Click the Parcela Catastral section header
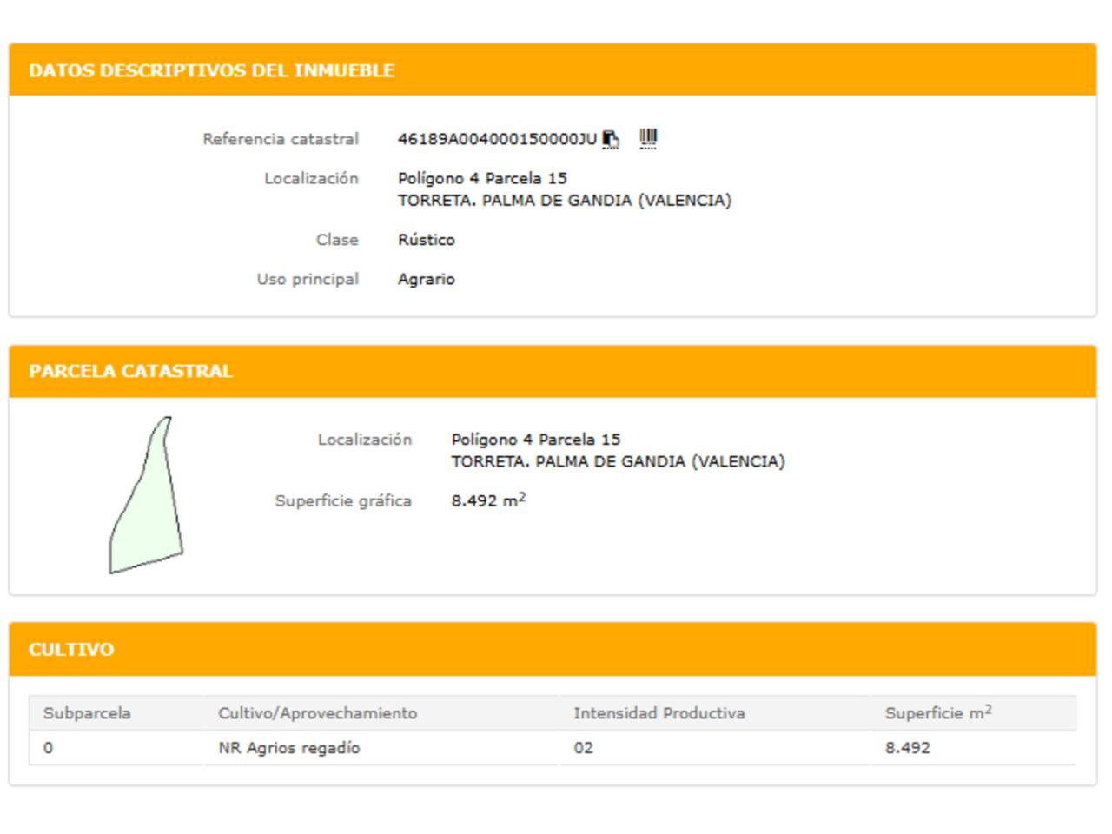 click(x=130, y=371)
